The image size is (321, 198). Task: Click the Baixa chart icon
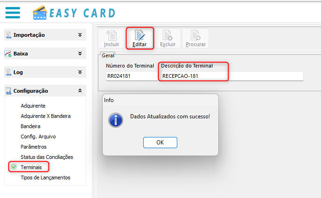[8, 54]
